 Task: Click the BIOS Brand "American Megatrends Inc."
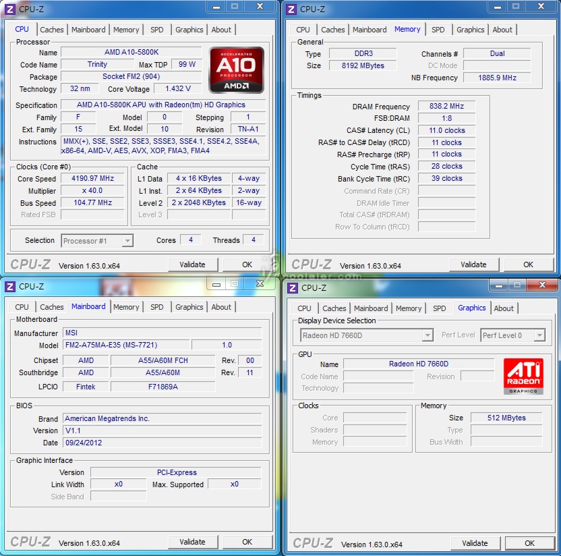point(162,418)
